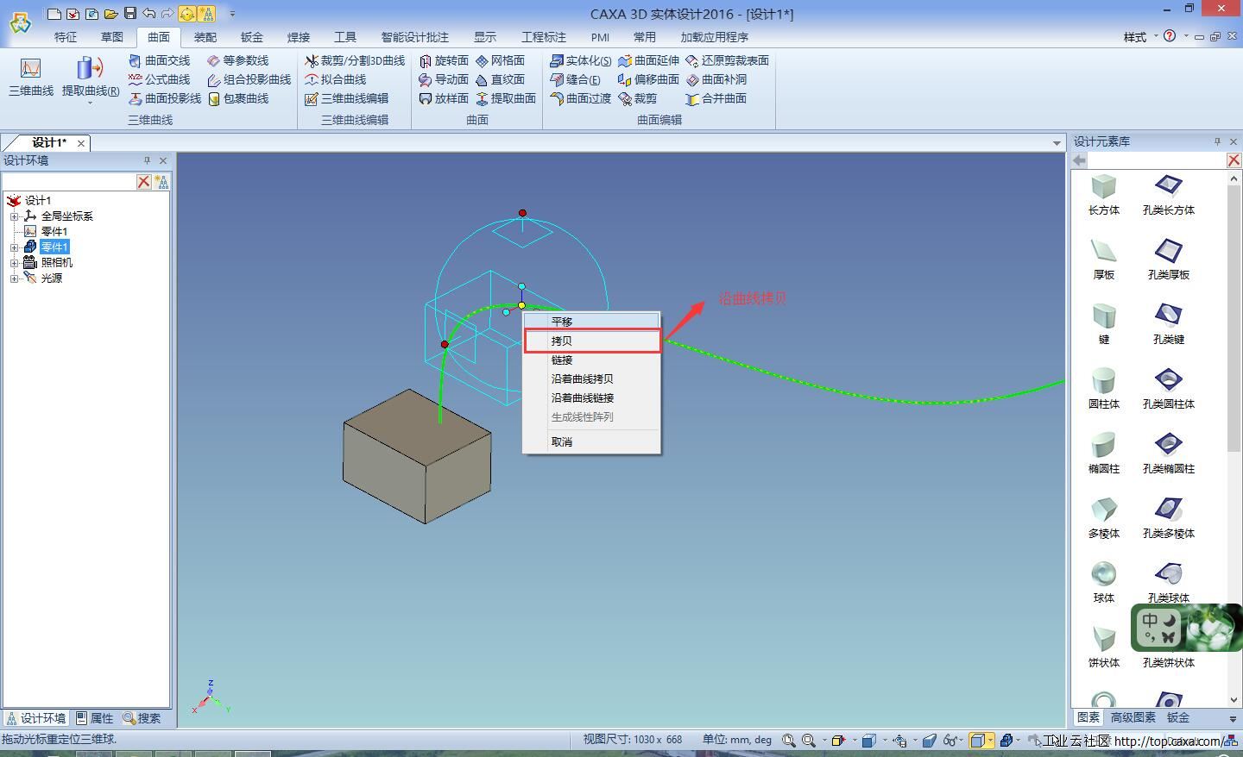The height and width of the screenshot is (757, 1243).
Task: Expand the selected 零件1 tree node
Action: click(x=14, y=247)
